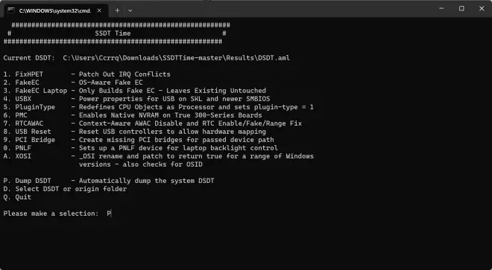Image resolution: width=492 pixels, height=270 pixels.
Task: Click the FixHPET menu line
Action: 87,74
